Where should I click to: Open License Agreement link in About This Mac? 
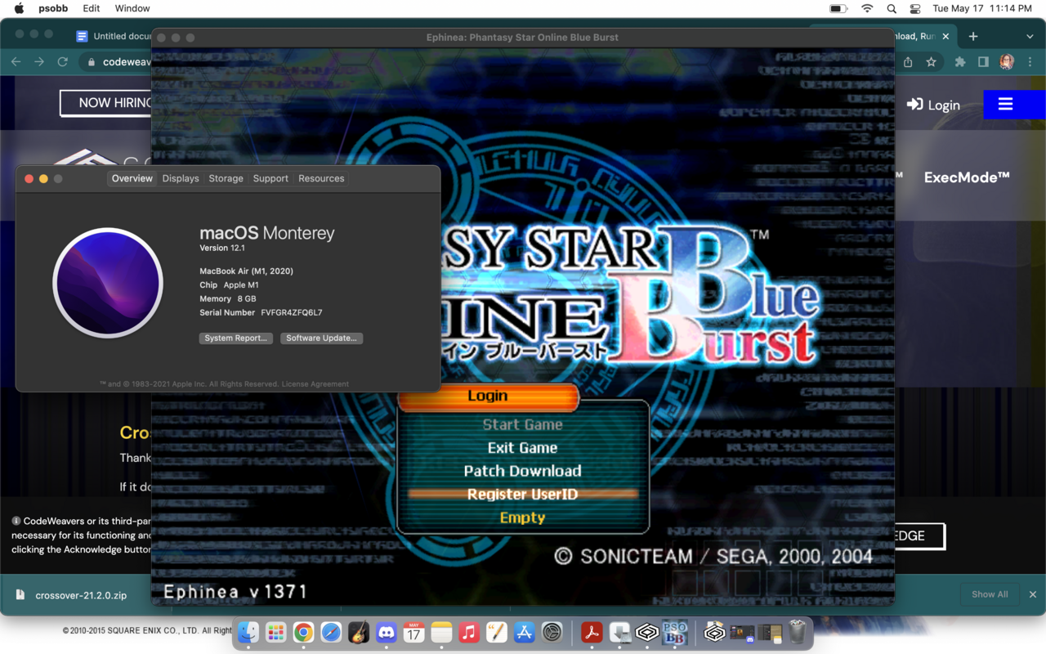click(315, 384)
